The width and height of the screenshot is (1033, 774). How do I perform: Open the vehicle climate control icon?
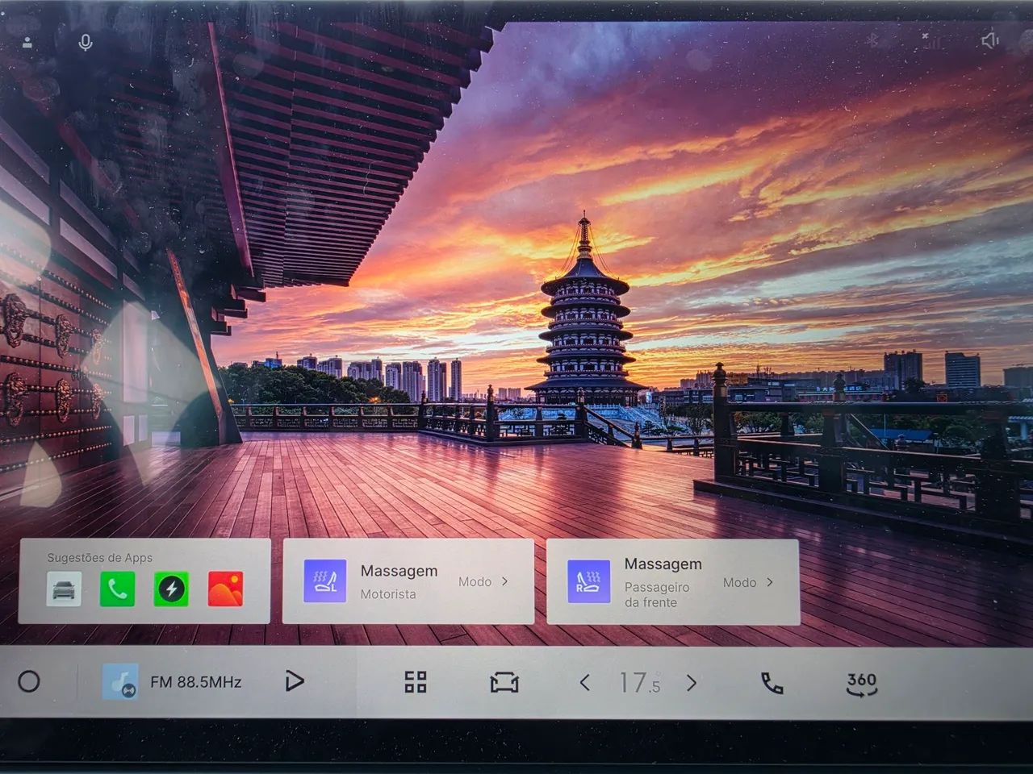coord(504,683)
